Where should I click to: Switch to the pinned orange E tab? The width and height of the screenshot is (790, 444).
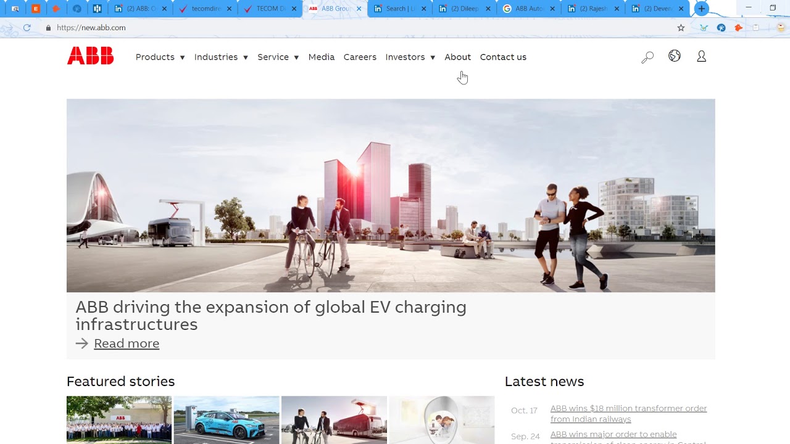(x=36, y=9)
